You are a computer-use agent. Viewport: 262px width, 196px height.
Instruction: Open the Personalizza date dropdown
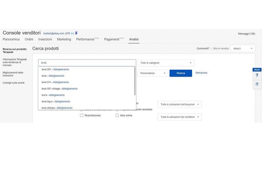[153, 73]
